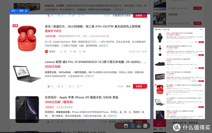Screen dimensions: 212x133
Task: Vote 不值 (20) on the iPhone XR deal
Action: pyautogui.click(x=60, y=122)
